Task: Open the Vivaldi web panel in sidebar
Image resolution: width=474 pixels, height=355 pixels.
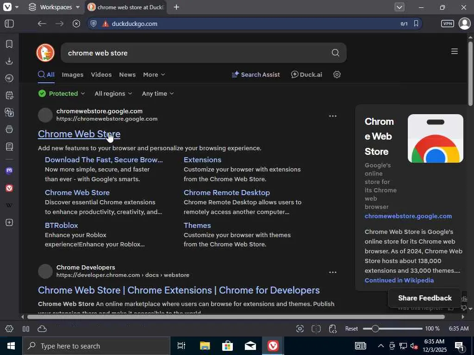Action: tap(9, 188)
